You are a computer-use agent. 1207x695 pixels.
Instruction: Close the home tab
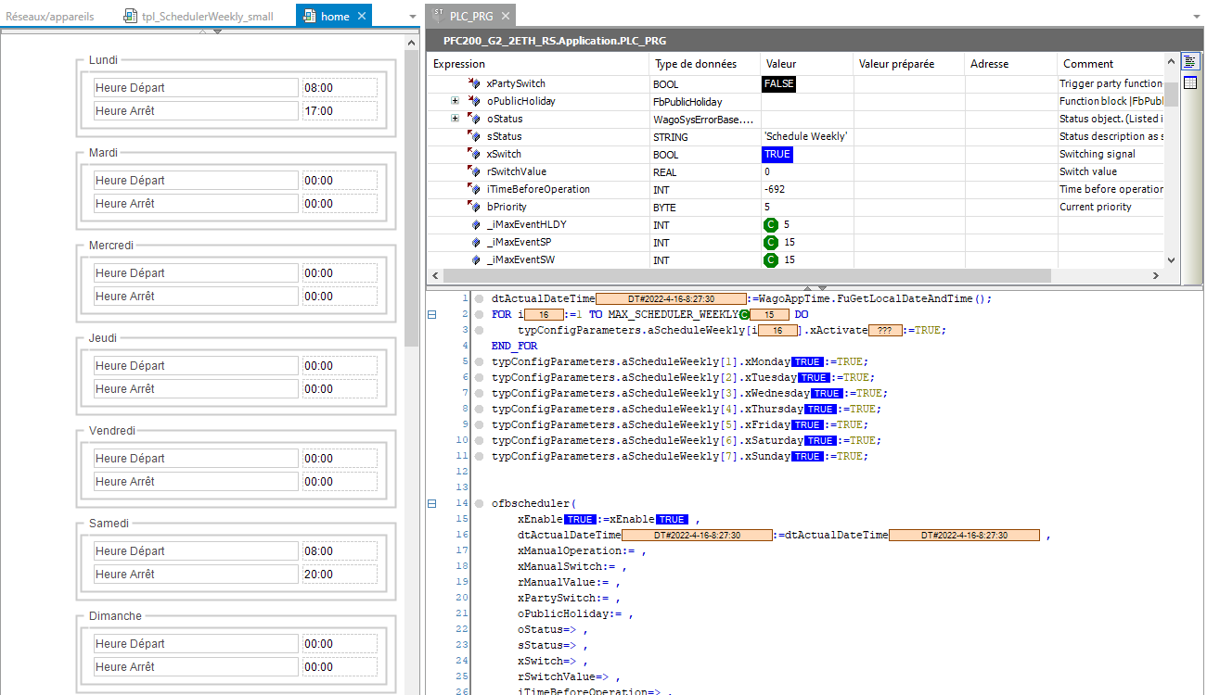363,16
